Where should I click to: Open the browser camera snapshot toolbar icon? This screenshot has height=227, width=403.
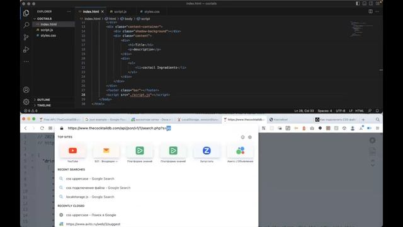click(312, 128)
